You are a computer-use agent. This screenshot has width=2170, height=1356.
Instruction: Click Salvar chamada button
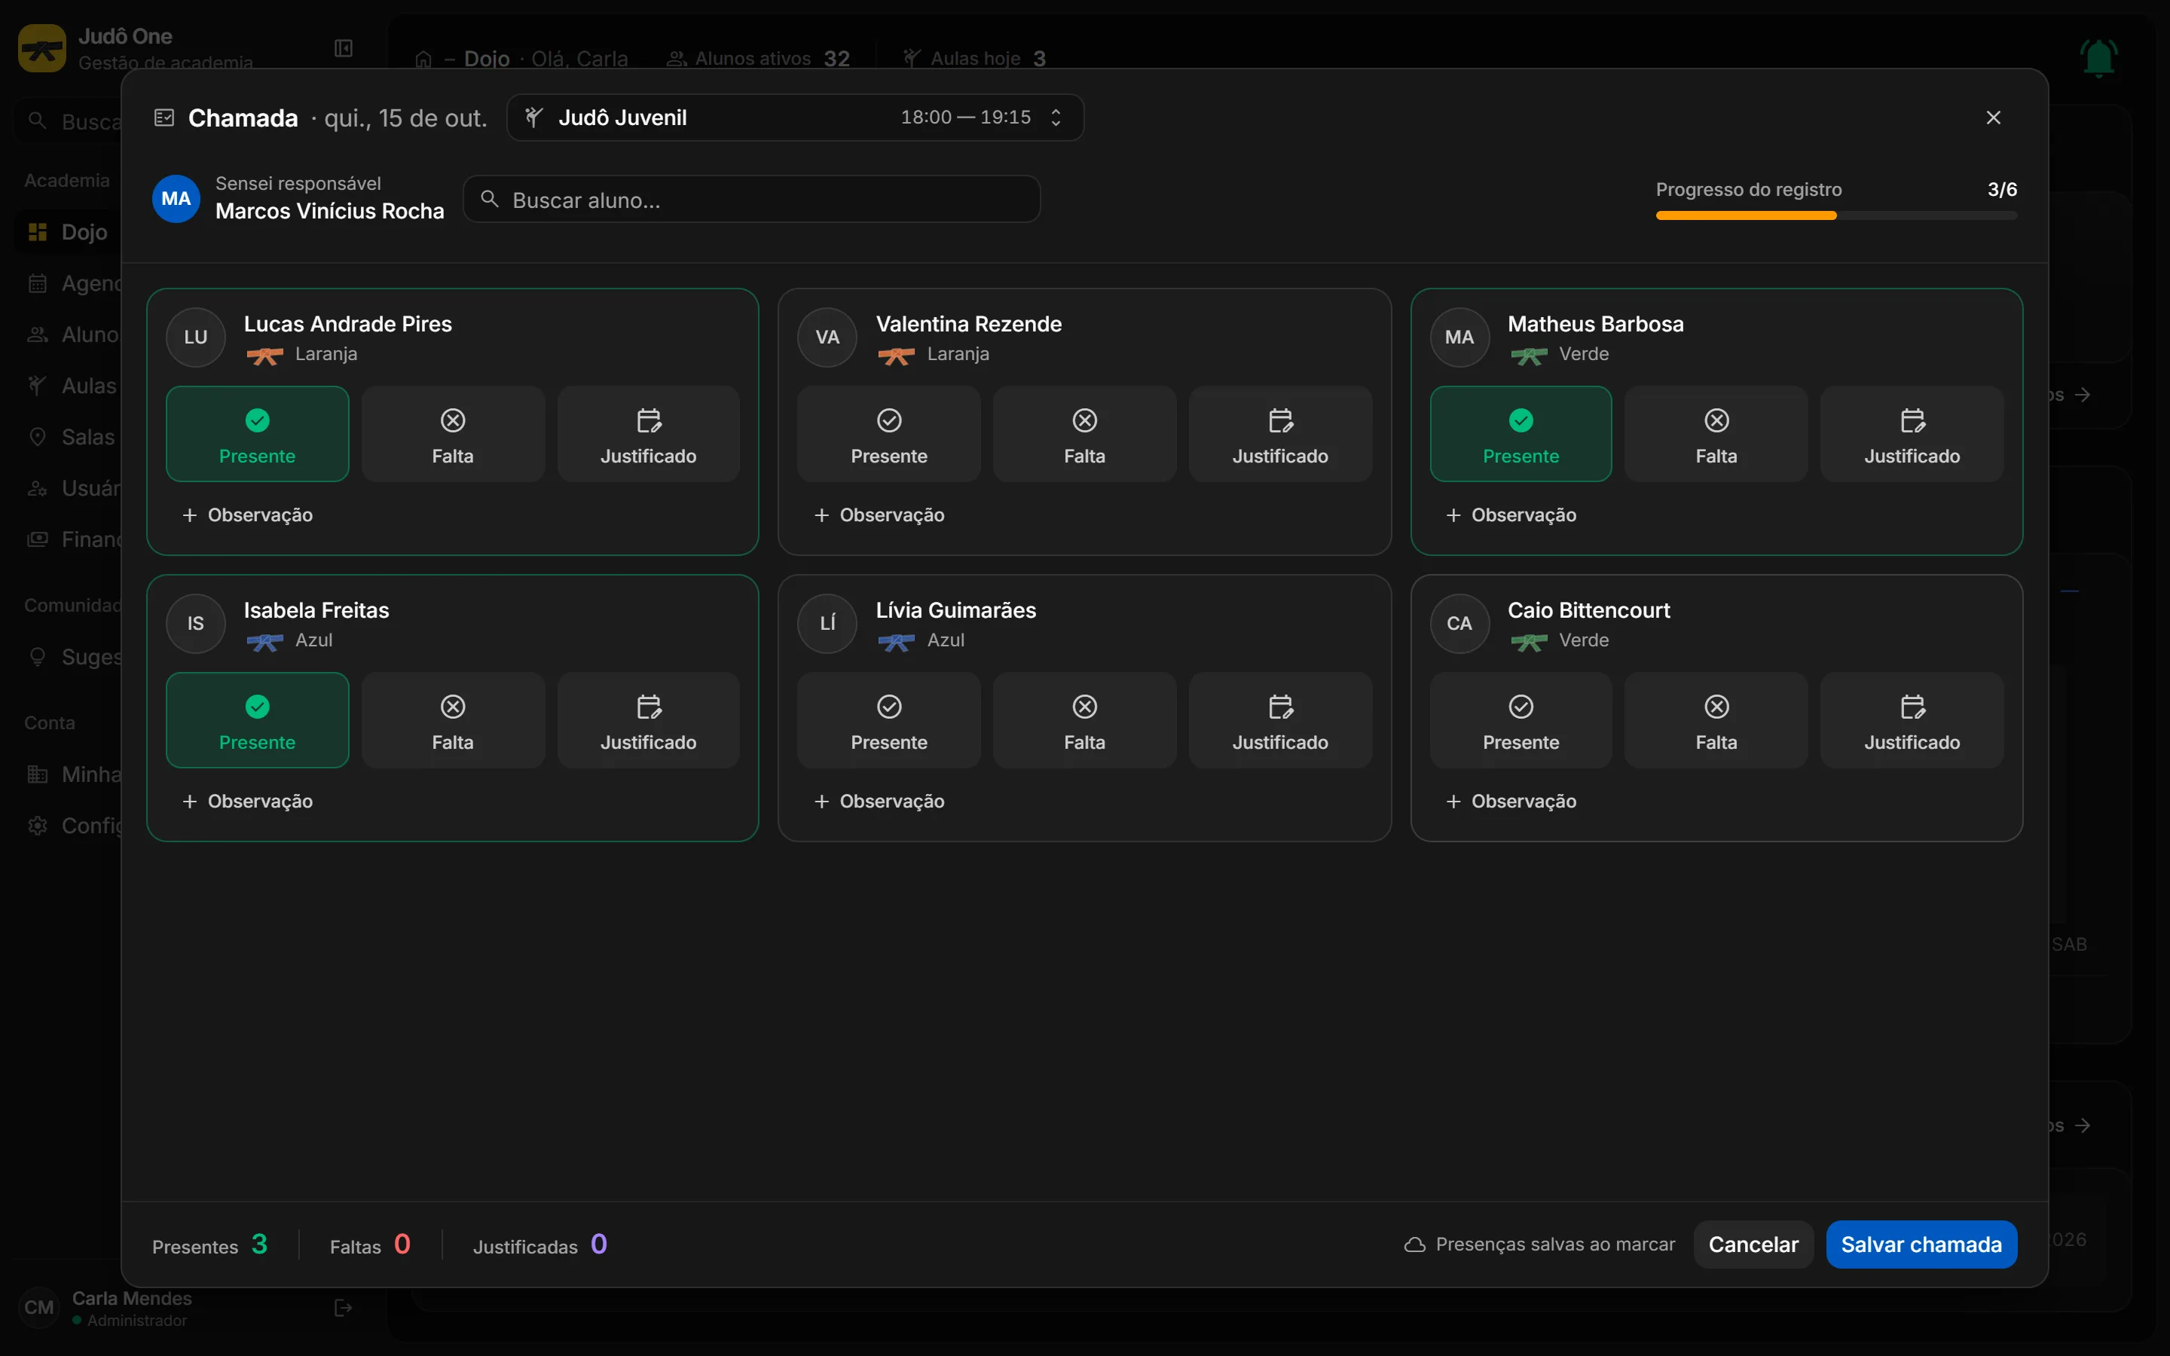(x=1921, y=1244)
